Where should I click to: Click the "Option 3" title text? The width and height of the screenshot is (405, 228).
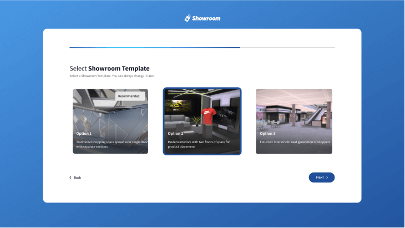(x=267, y=134)
